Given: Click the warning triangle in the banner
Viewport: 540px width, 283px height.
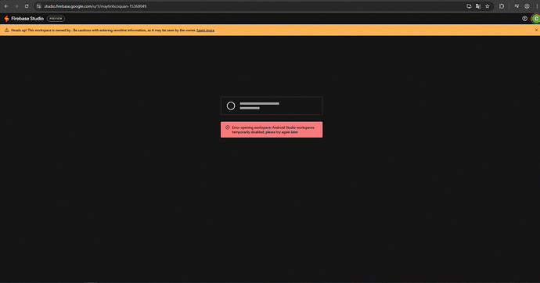Looking at the screenshot, I should click(x=6, y=30).
